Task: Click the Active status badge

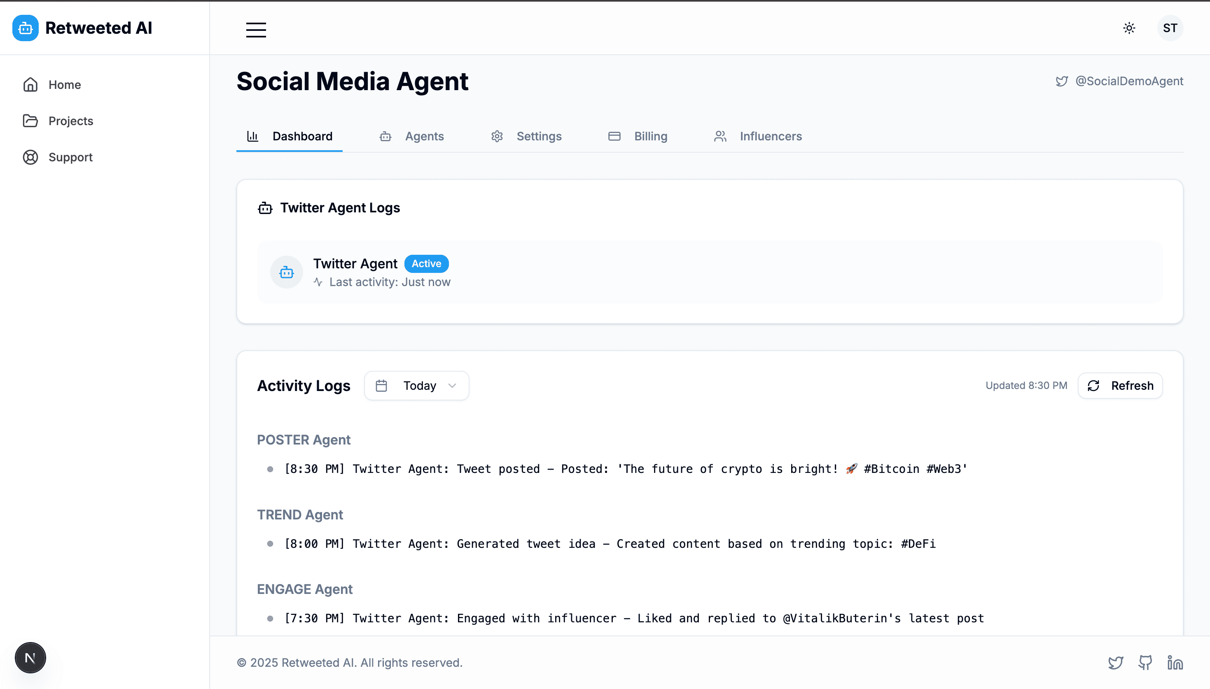Action: 426,263
